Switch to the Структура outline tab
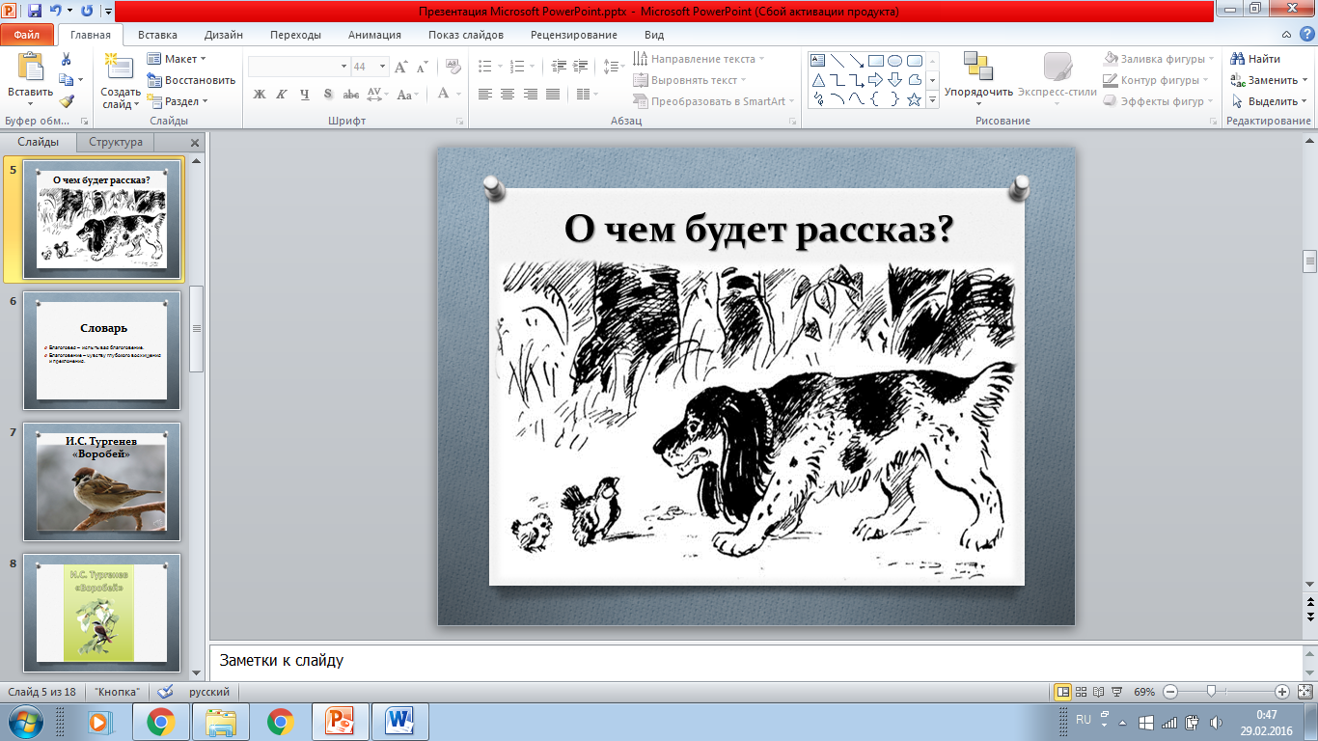 tap(116, 142)
